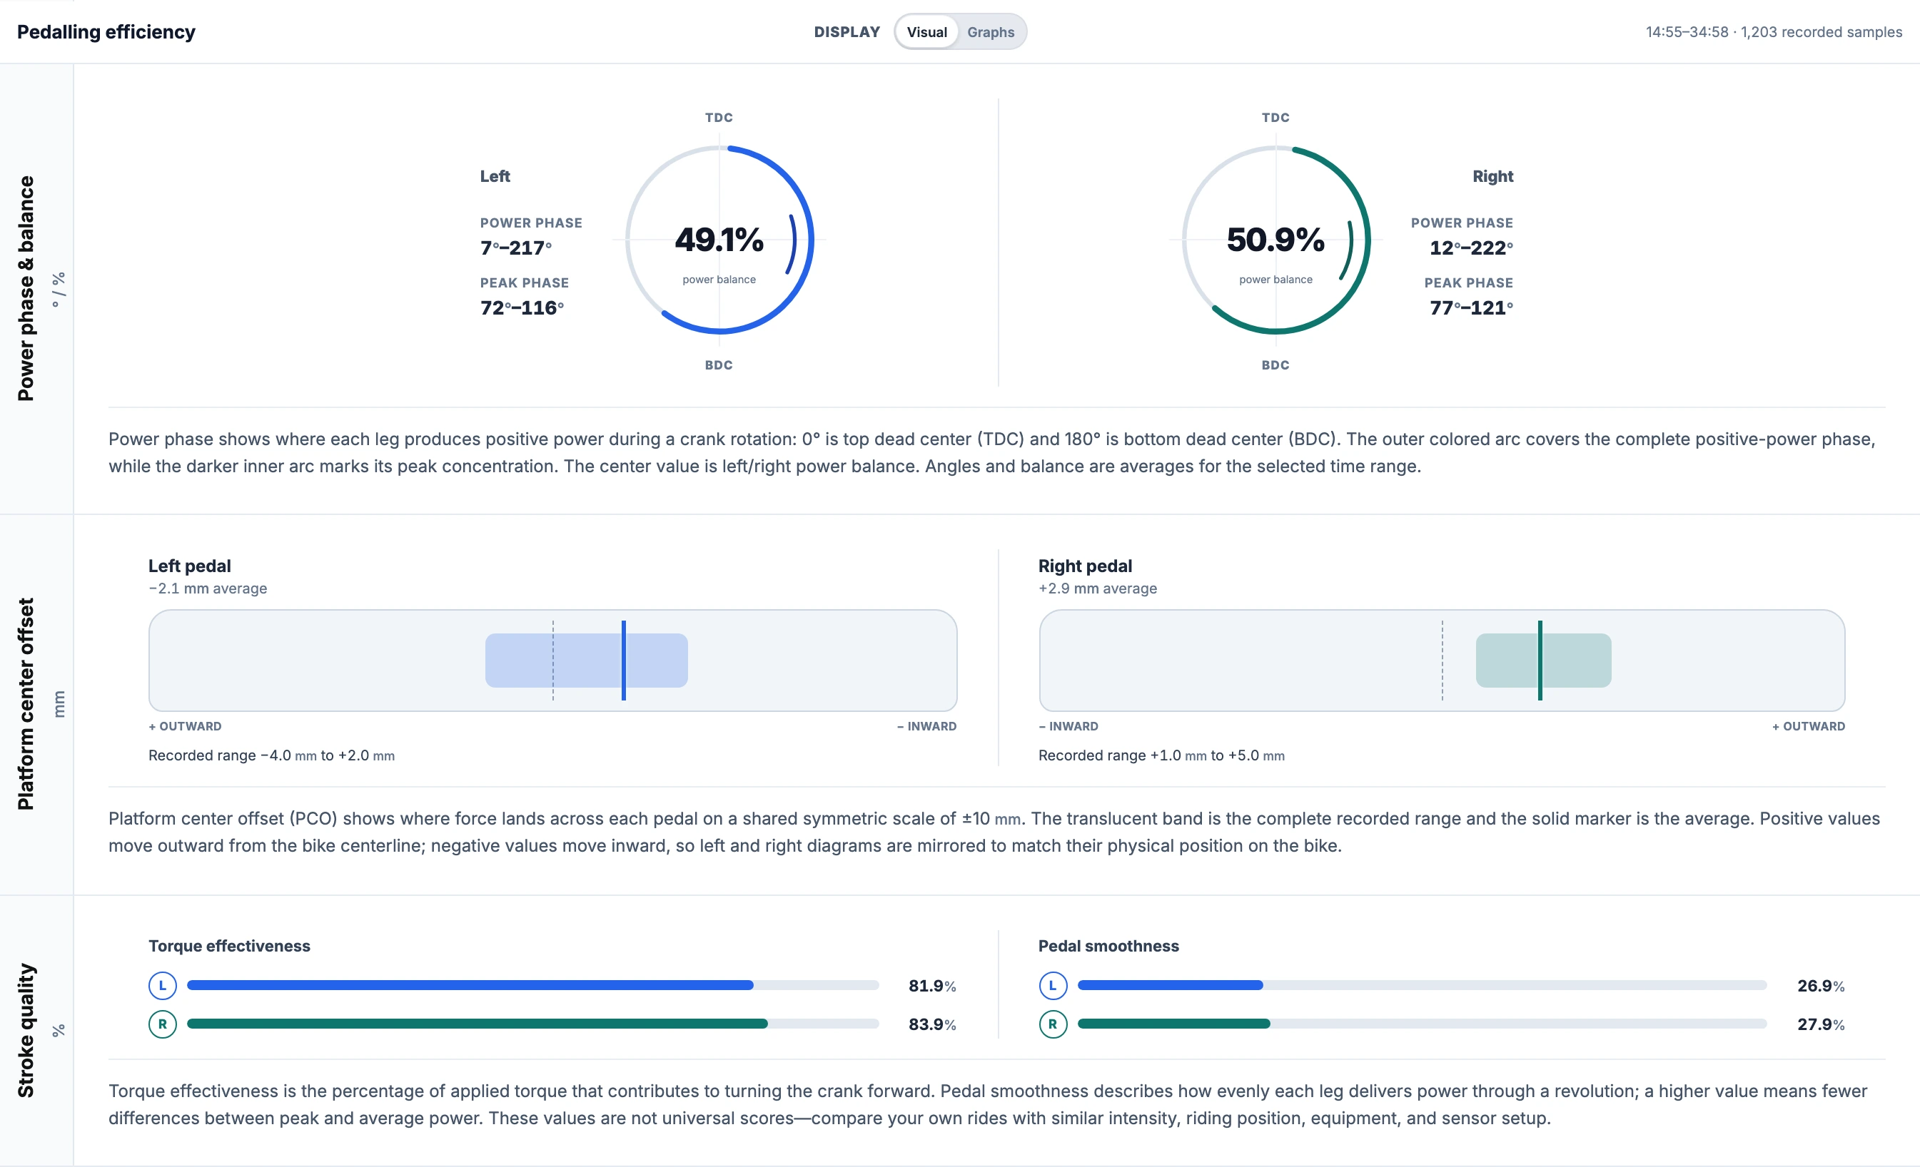1920x1167 pixels.
Task: Click the 26.9% pedal smoothness value
Action: 1821,987
